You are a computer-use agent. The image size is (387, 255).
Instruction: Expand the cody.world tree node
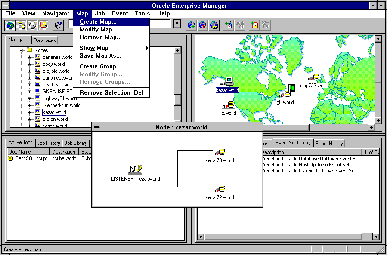click(30, 64)
